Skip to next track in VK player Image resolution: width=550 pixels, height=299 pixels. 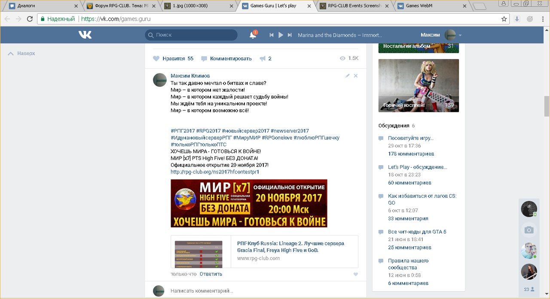tap(290, 35)
